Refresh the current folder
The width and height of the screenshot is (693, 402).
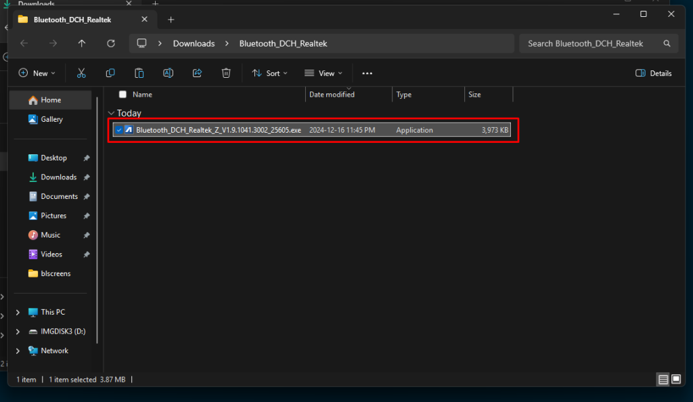coord(110,43)
